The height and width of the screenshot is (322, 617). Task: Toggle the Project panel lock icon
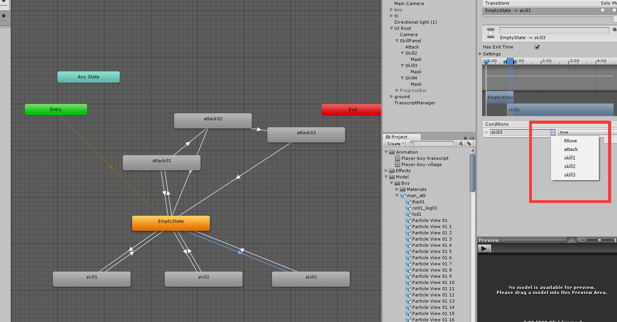pos(465,137)
